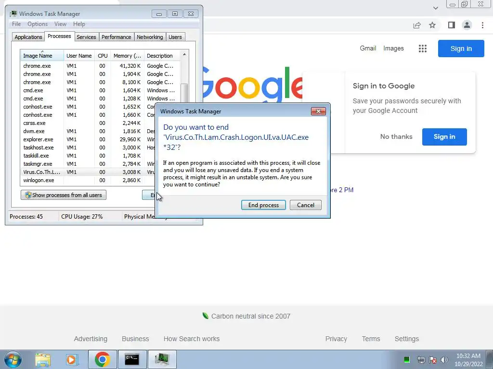The width and height of the screenshot is (493, 369).
Task: Select the Task Manager taskbar icon
Action: pyautogui.click(x=162, y=359)
